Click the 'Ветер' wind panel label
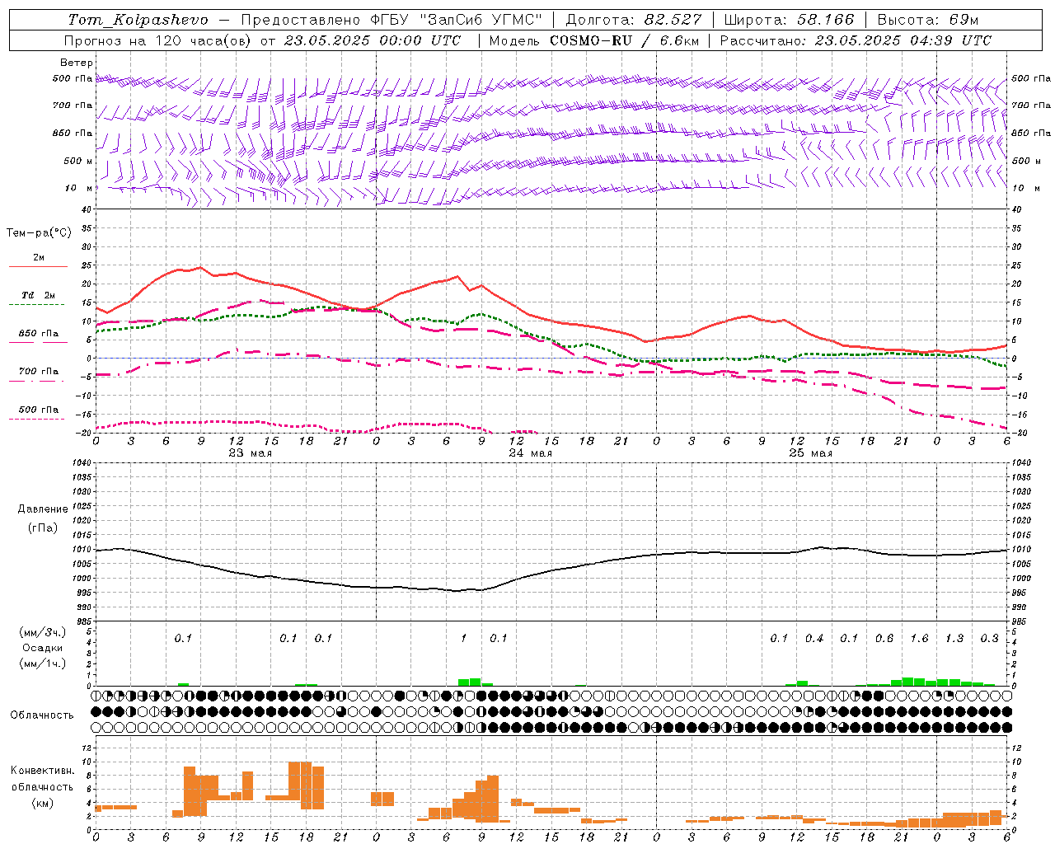The image size is (1055, 844). [x=77, y=63]
